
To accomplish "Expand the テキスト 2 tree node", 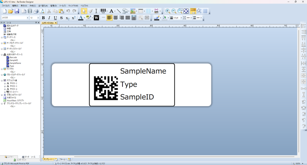I will click(5, 83).
